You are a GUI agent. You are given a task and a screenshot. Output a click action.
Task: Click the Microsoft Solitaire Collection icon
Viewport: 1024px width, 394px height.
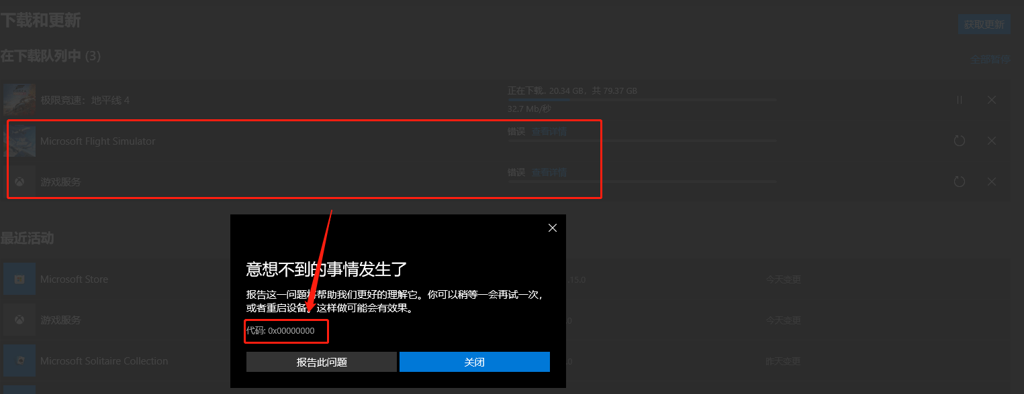(x=19, y=361)
